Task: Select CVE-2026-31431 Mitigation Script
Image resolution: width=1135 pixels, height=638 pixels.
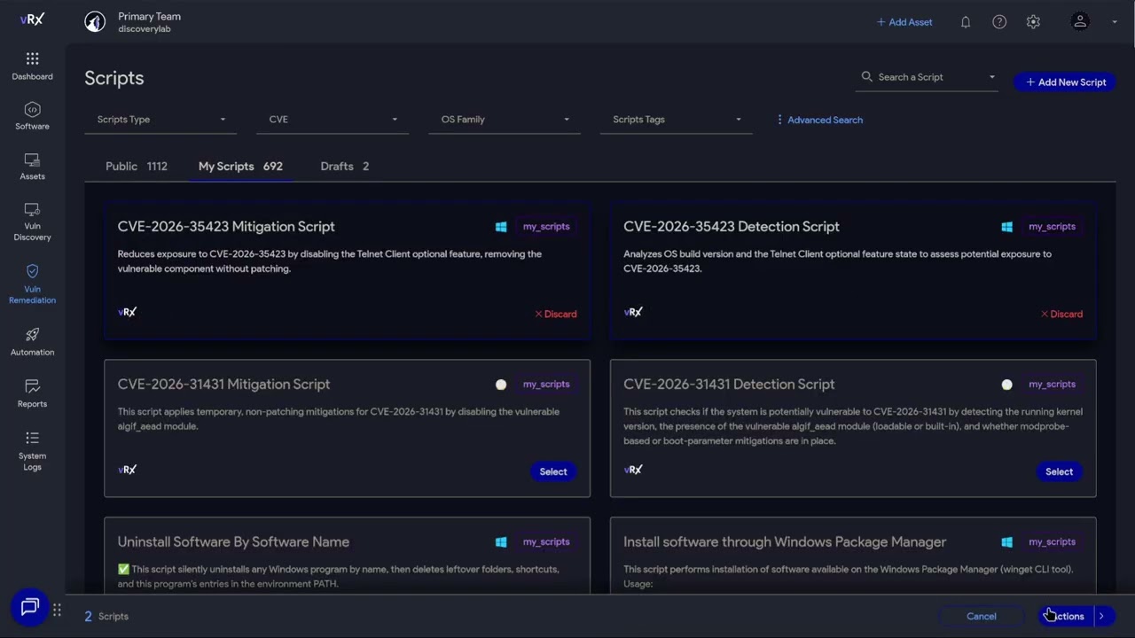Action: coord(553,471)
